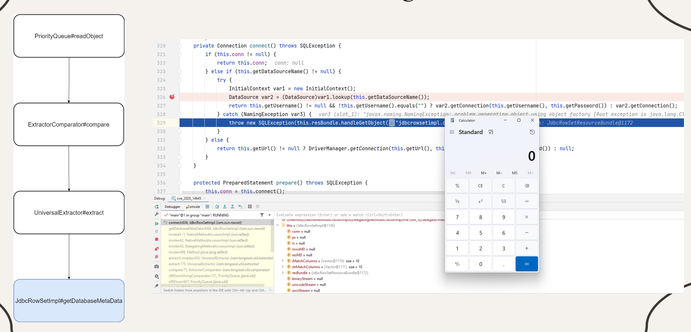Click the red Stop debug button
The image size is (691, 332).
(157, 239)
